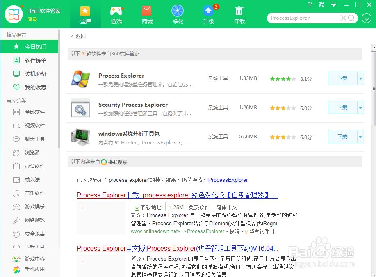
Task: Open the 游戏 section icon
Action: pos(116,14)
